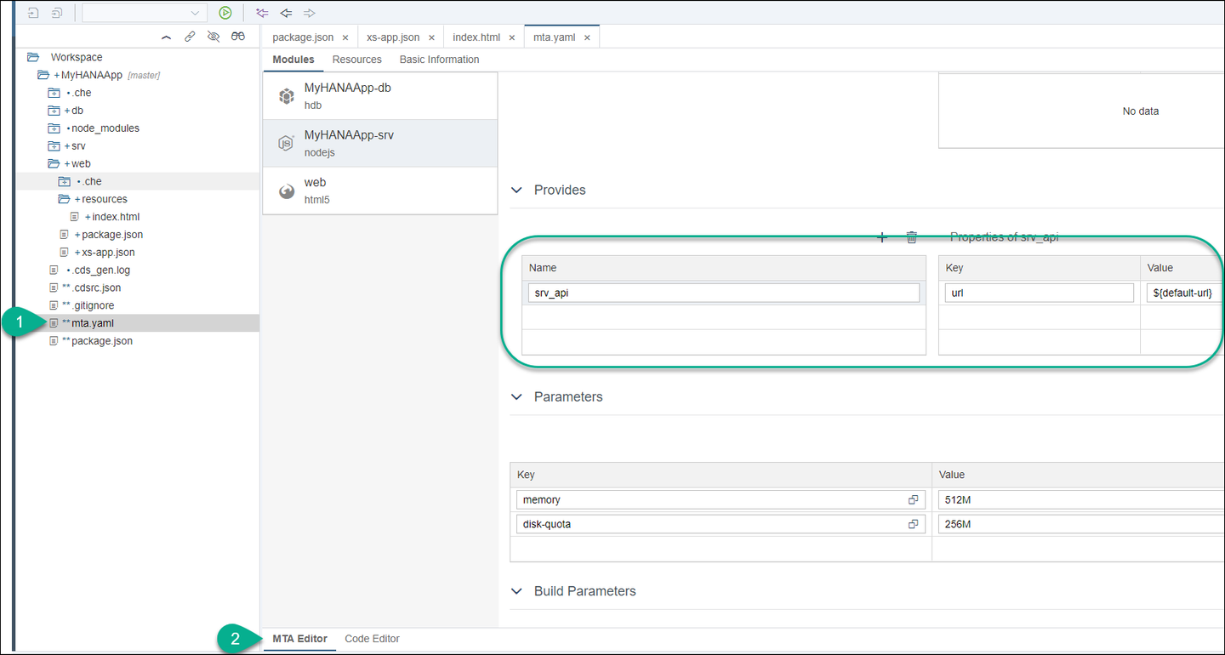Close the mta.yaml editor tab
Image resolution: width=1225 pixels, height=655 pixels.
(587, 38)
